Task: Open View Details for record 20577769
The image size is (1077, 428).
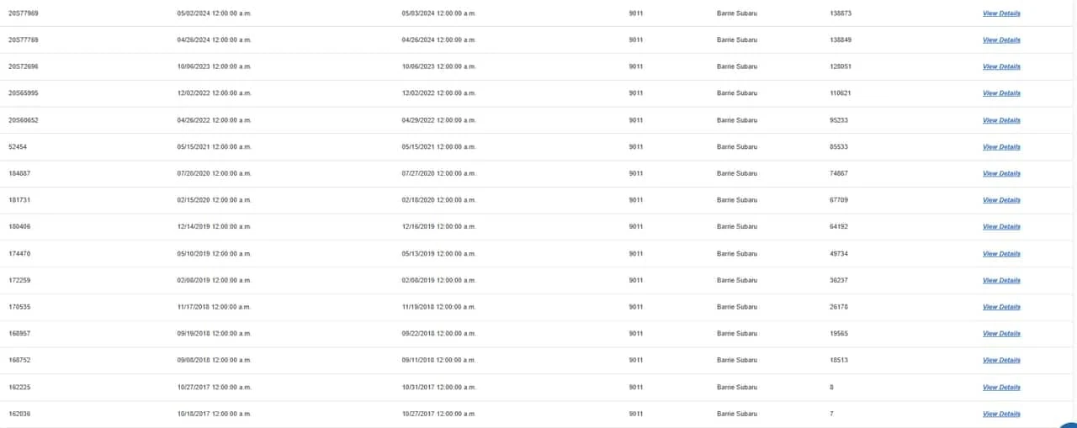Action: pos(1001,40)
